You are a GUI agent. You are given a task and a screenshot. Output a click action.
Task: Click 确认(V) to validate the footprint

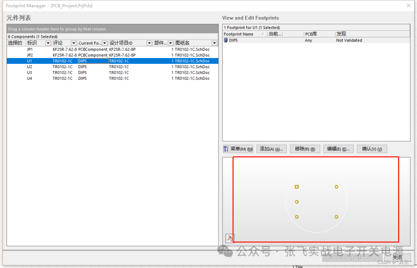tap(371, 149)
